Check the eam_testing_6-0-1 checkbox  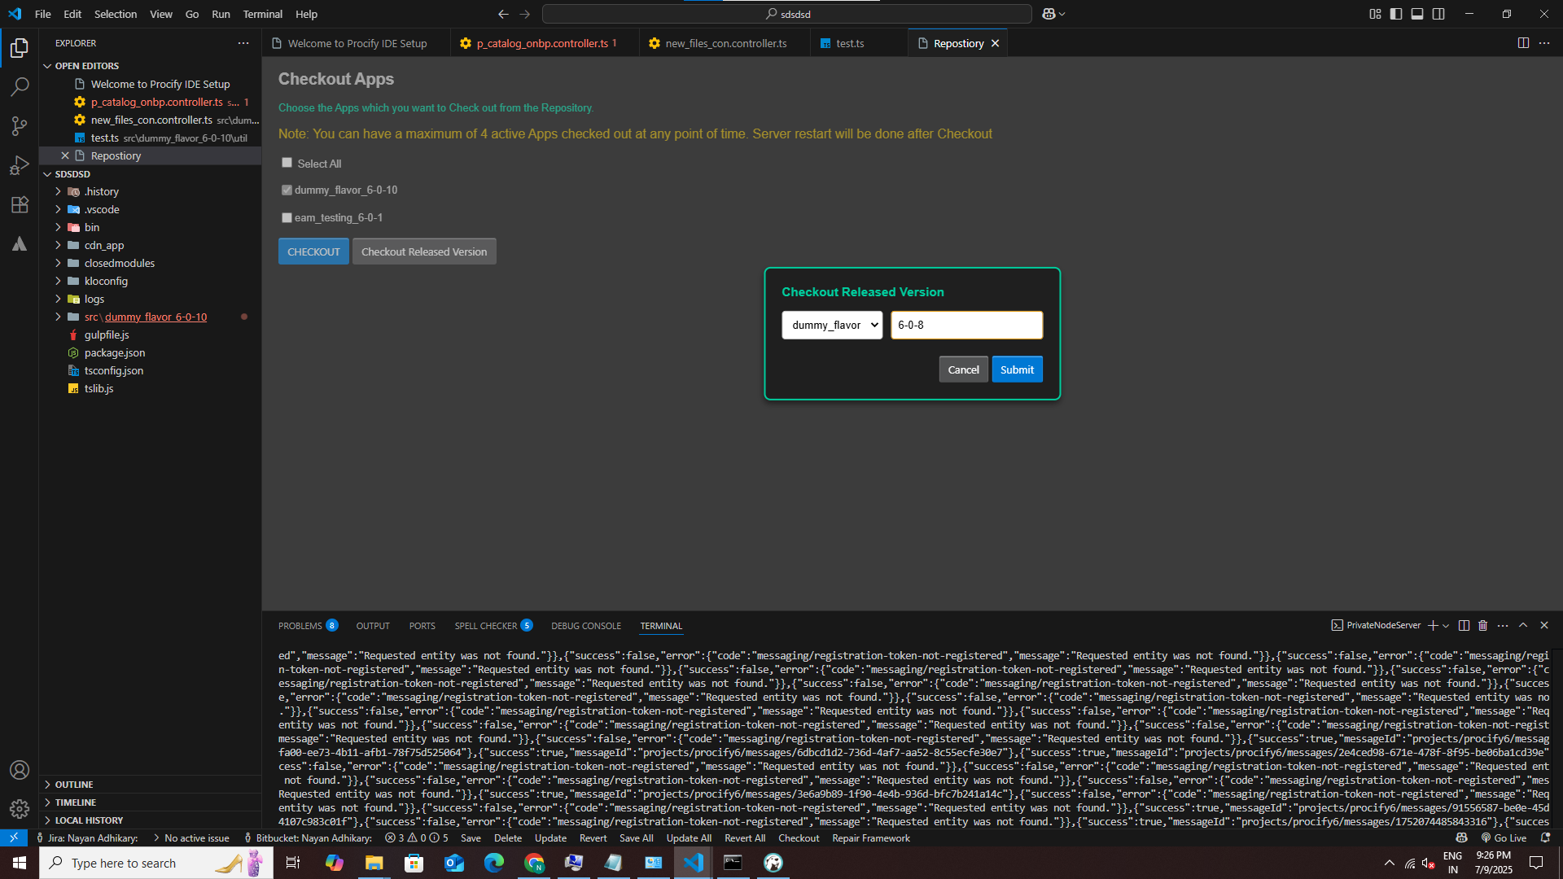[x=287, y=217]
